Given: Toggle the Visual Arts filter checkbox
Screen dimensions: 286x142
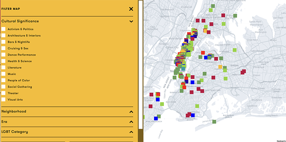Looking at the screenshot, I should (x=3, y=100).
